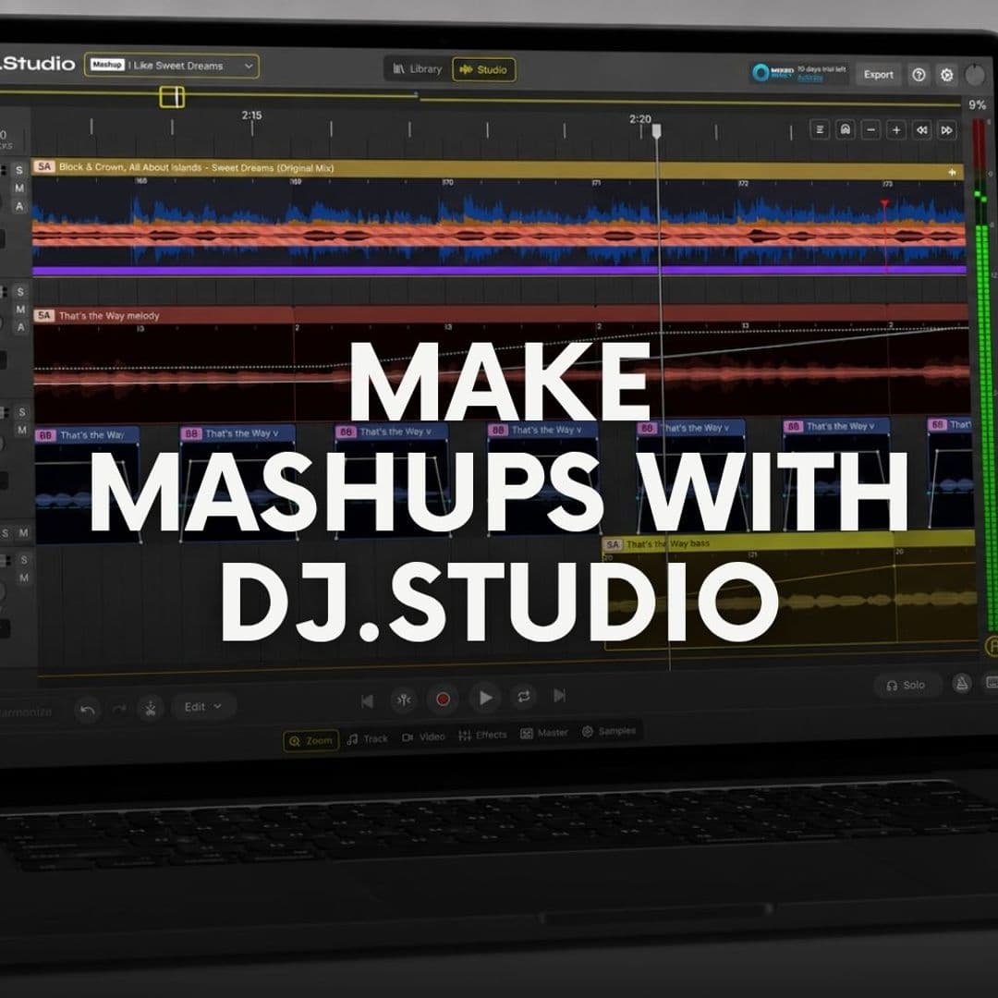Toggle loop playback
This screenshot has width=998, height=998.
(x=523, y=697)
